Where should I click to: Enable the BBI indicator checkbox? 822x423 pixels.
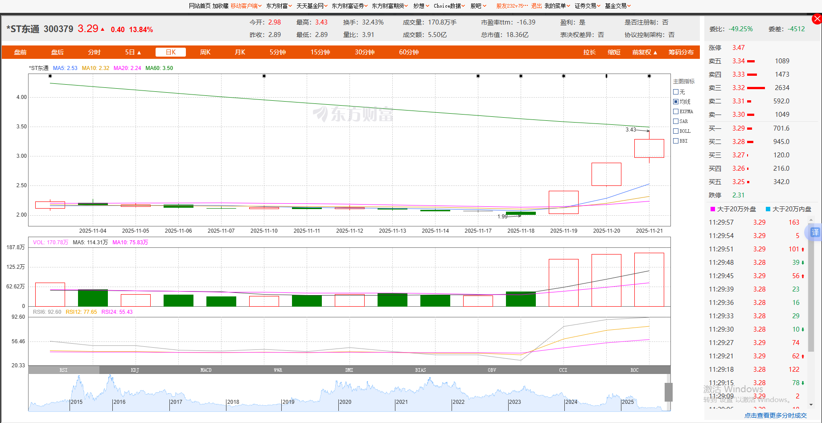pos(676,141)
